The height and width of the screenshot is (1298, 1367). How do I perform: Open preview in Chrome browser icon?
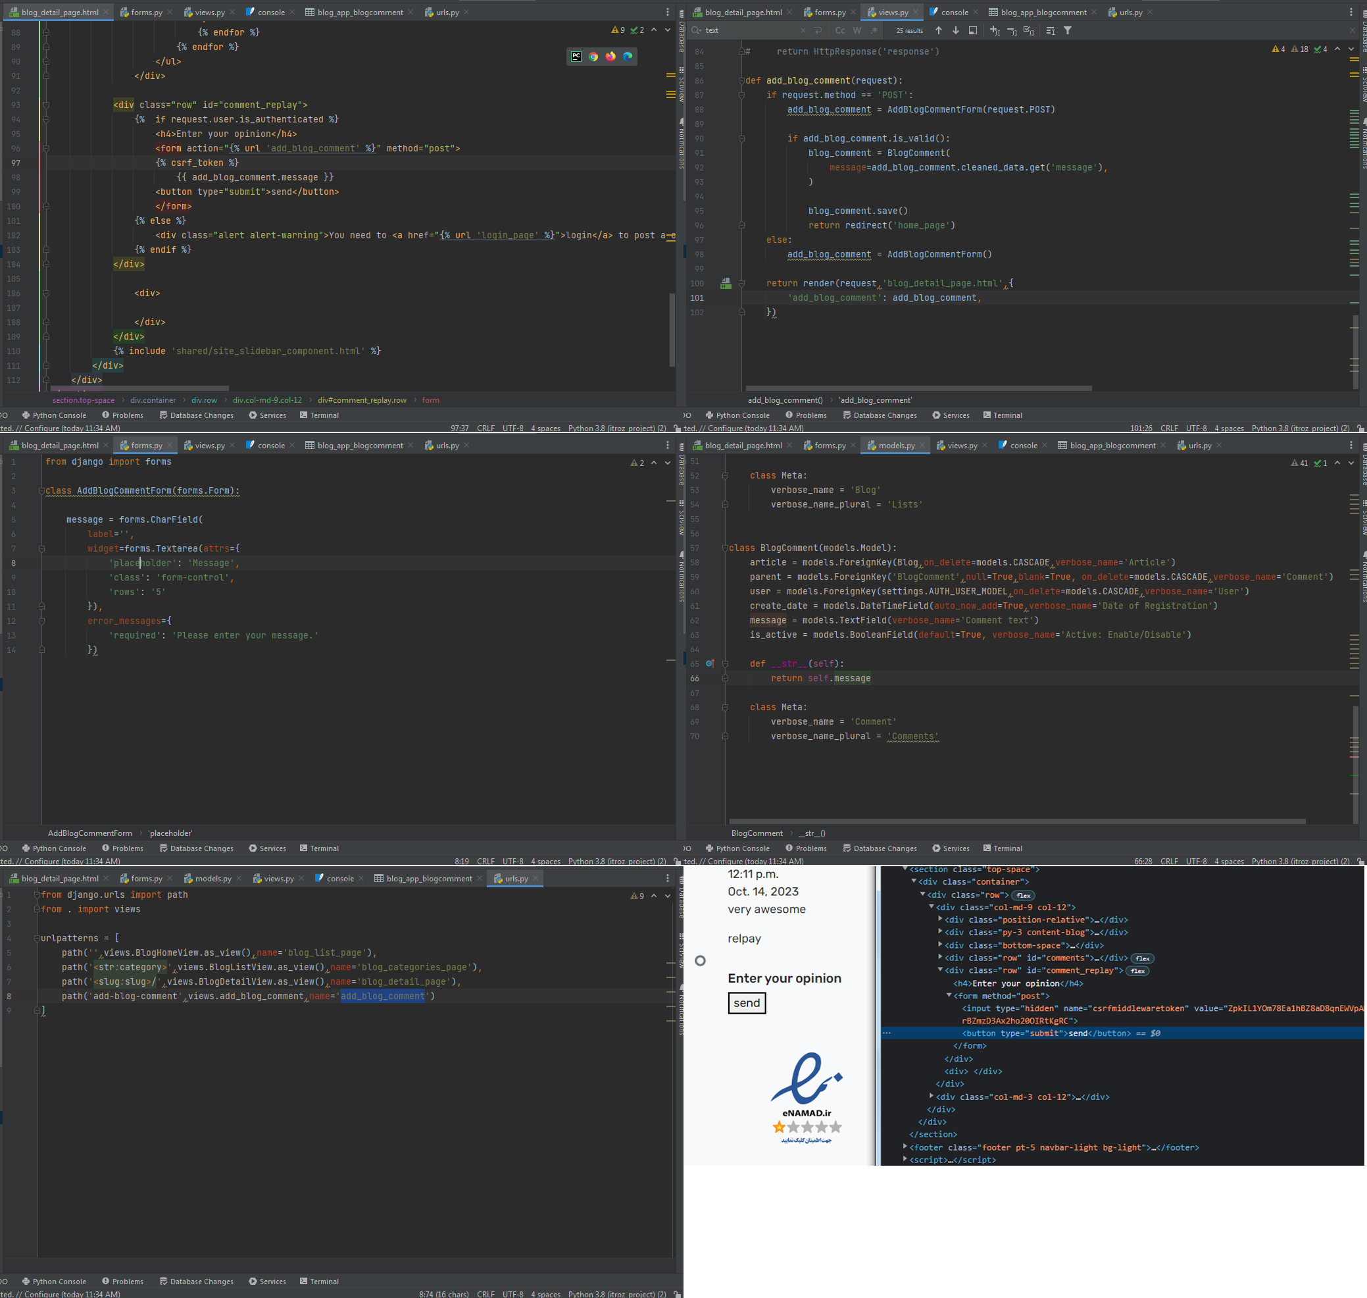point(593,57)
